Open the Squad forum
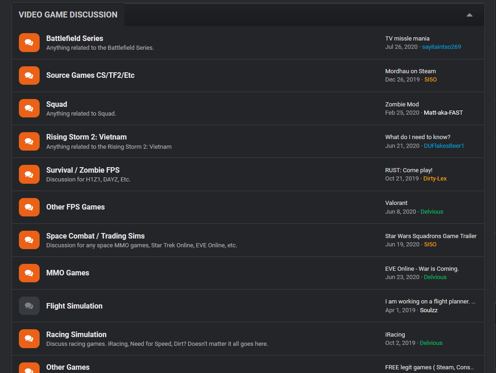Viewport: 496px width, 373px height. coord(57,104)
